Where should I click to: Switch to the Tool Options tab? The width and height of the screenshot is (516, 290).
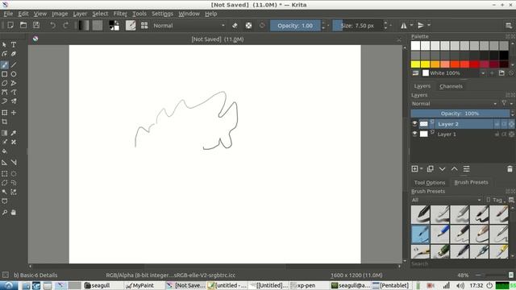(430, 183)
